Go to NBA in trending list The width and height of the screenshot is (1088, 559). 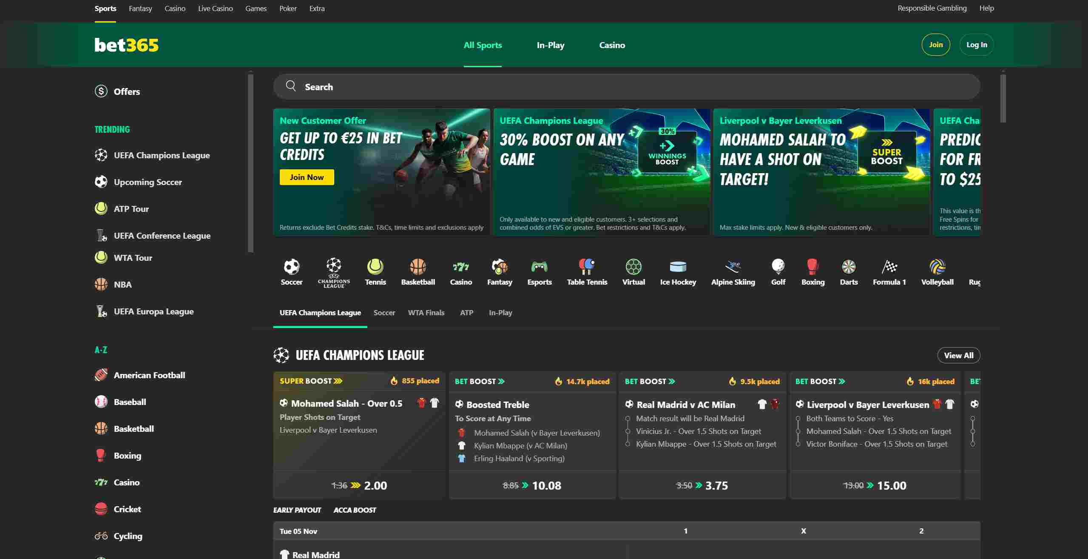pos(113,284)
